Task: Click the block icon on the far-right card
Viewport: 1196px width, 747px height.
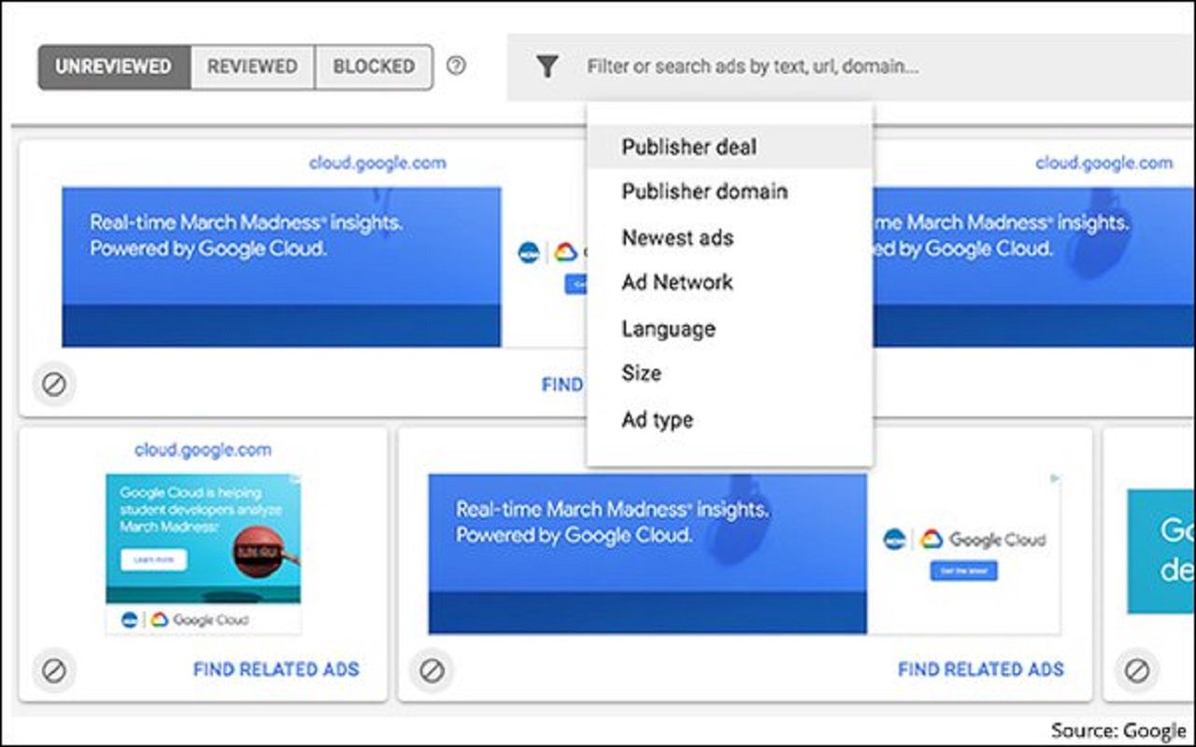Action: [1138, 669]
